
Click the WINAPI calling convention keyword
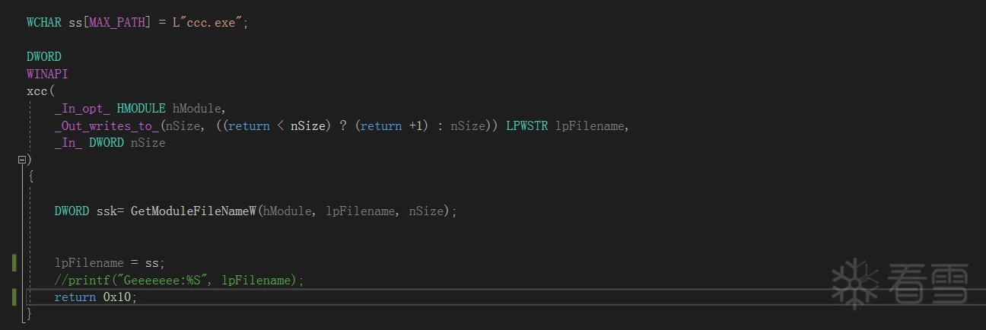pos(47,74)
